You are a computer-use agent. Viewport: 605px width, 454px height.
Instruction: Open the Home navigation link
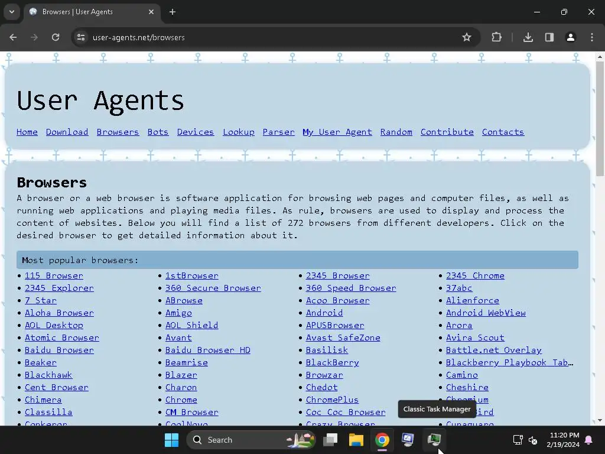pos(27,132)
